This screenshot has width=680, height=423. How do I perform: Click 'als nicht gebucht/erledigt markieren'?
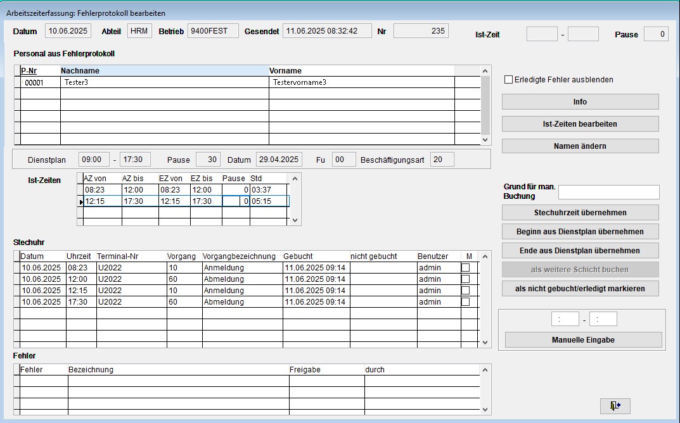[581, 289]
